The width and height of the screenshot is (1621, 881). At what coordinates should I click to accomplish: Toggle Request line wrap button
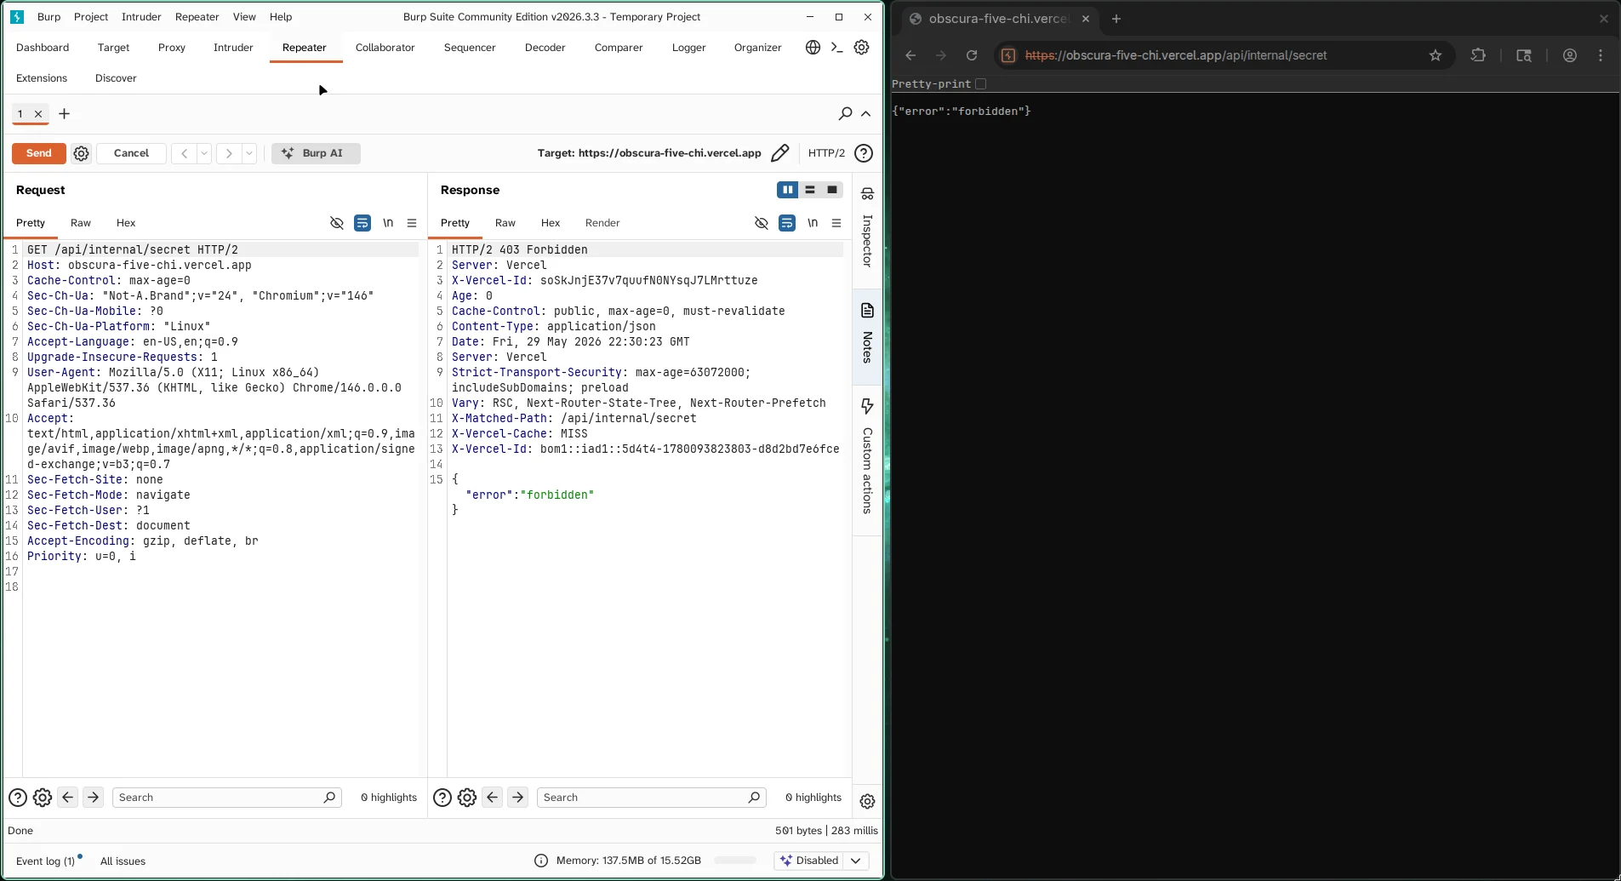(x=362, y=223)
